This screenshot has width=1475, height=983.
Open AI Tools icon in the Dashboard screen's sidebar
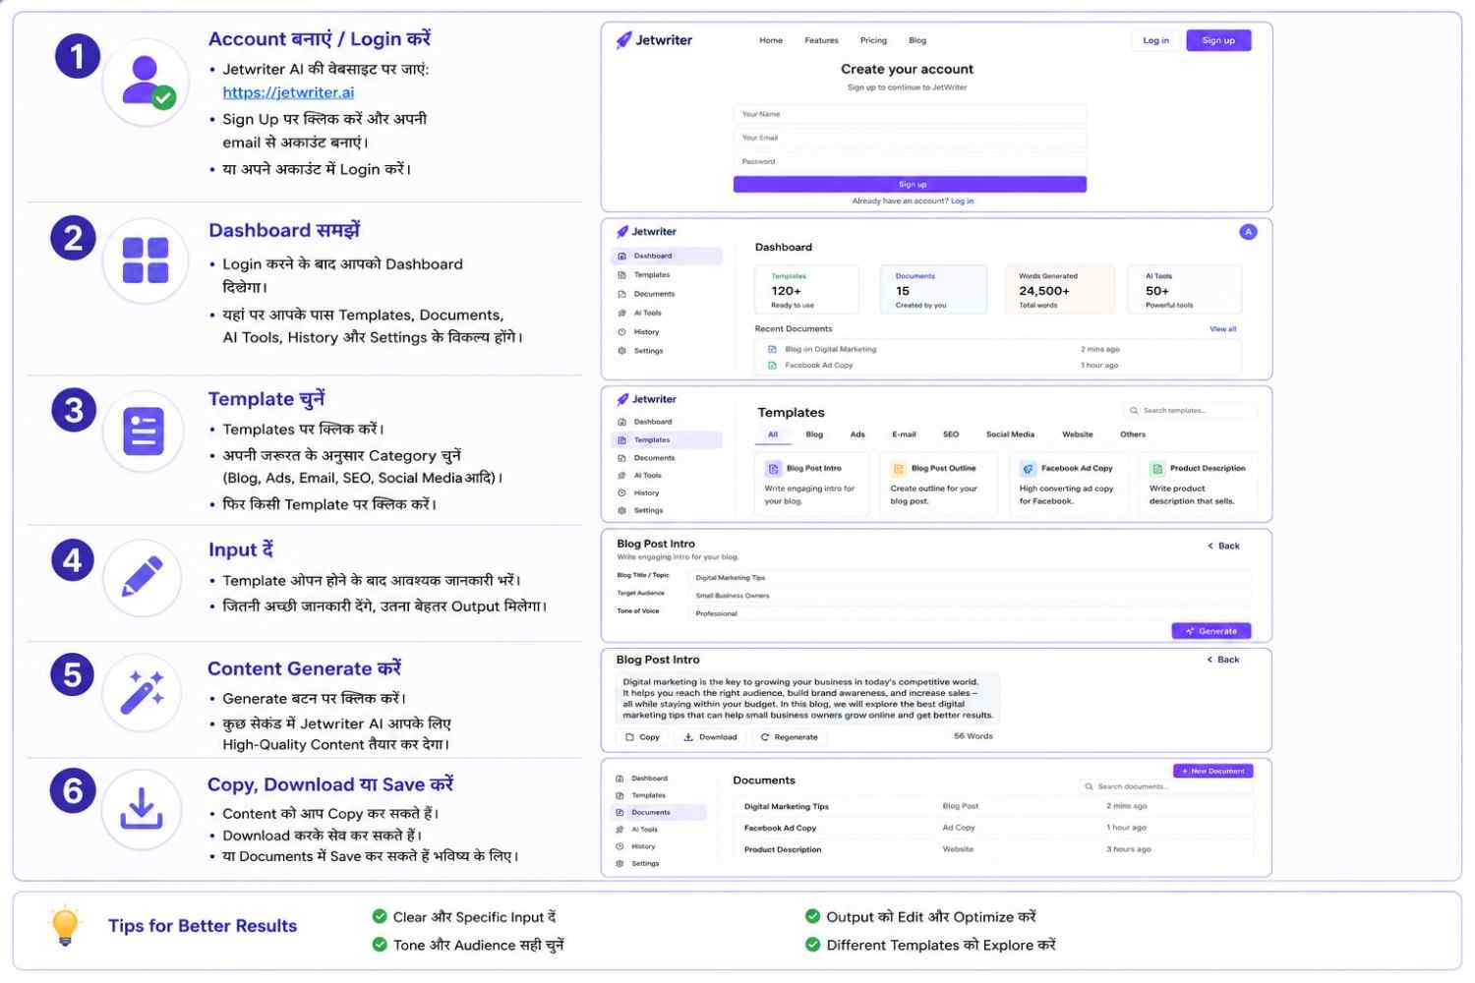pos(621,313)
